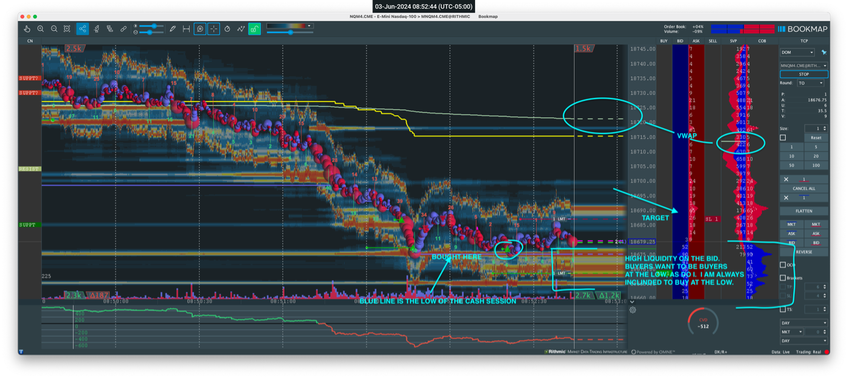Screen dimensions: 848x380
Task: Click the lower dot-size slider handle
Action: click(151, 32)
